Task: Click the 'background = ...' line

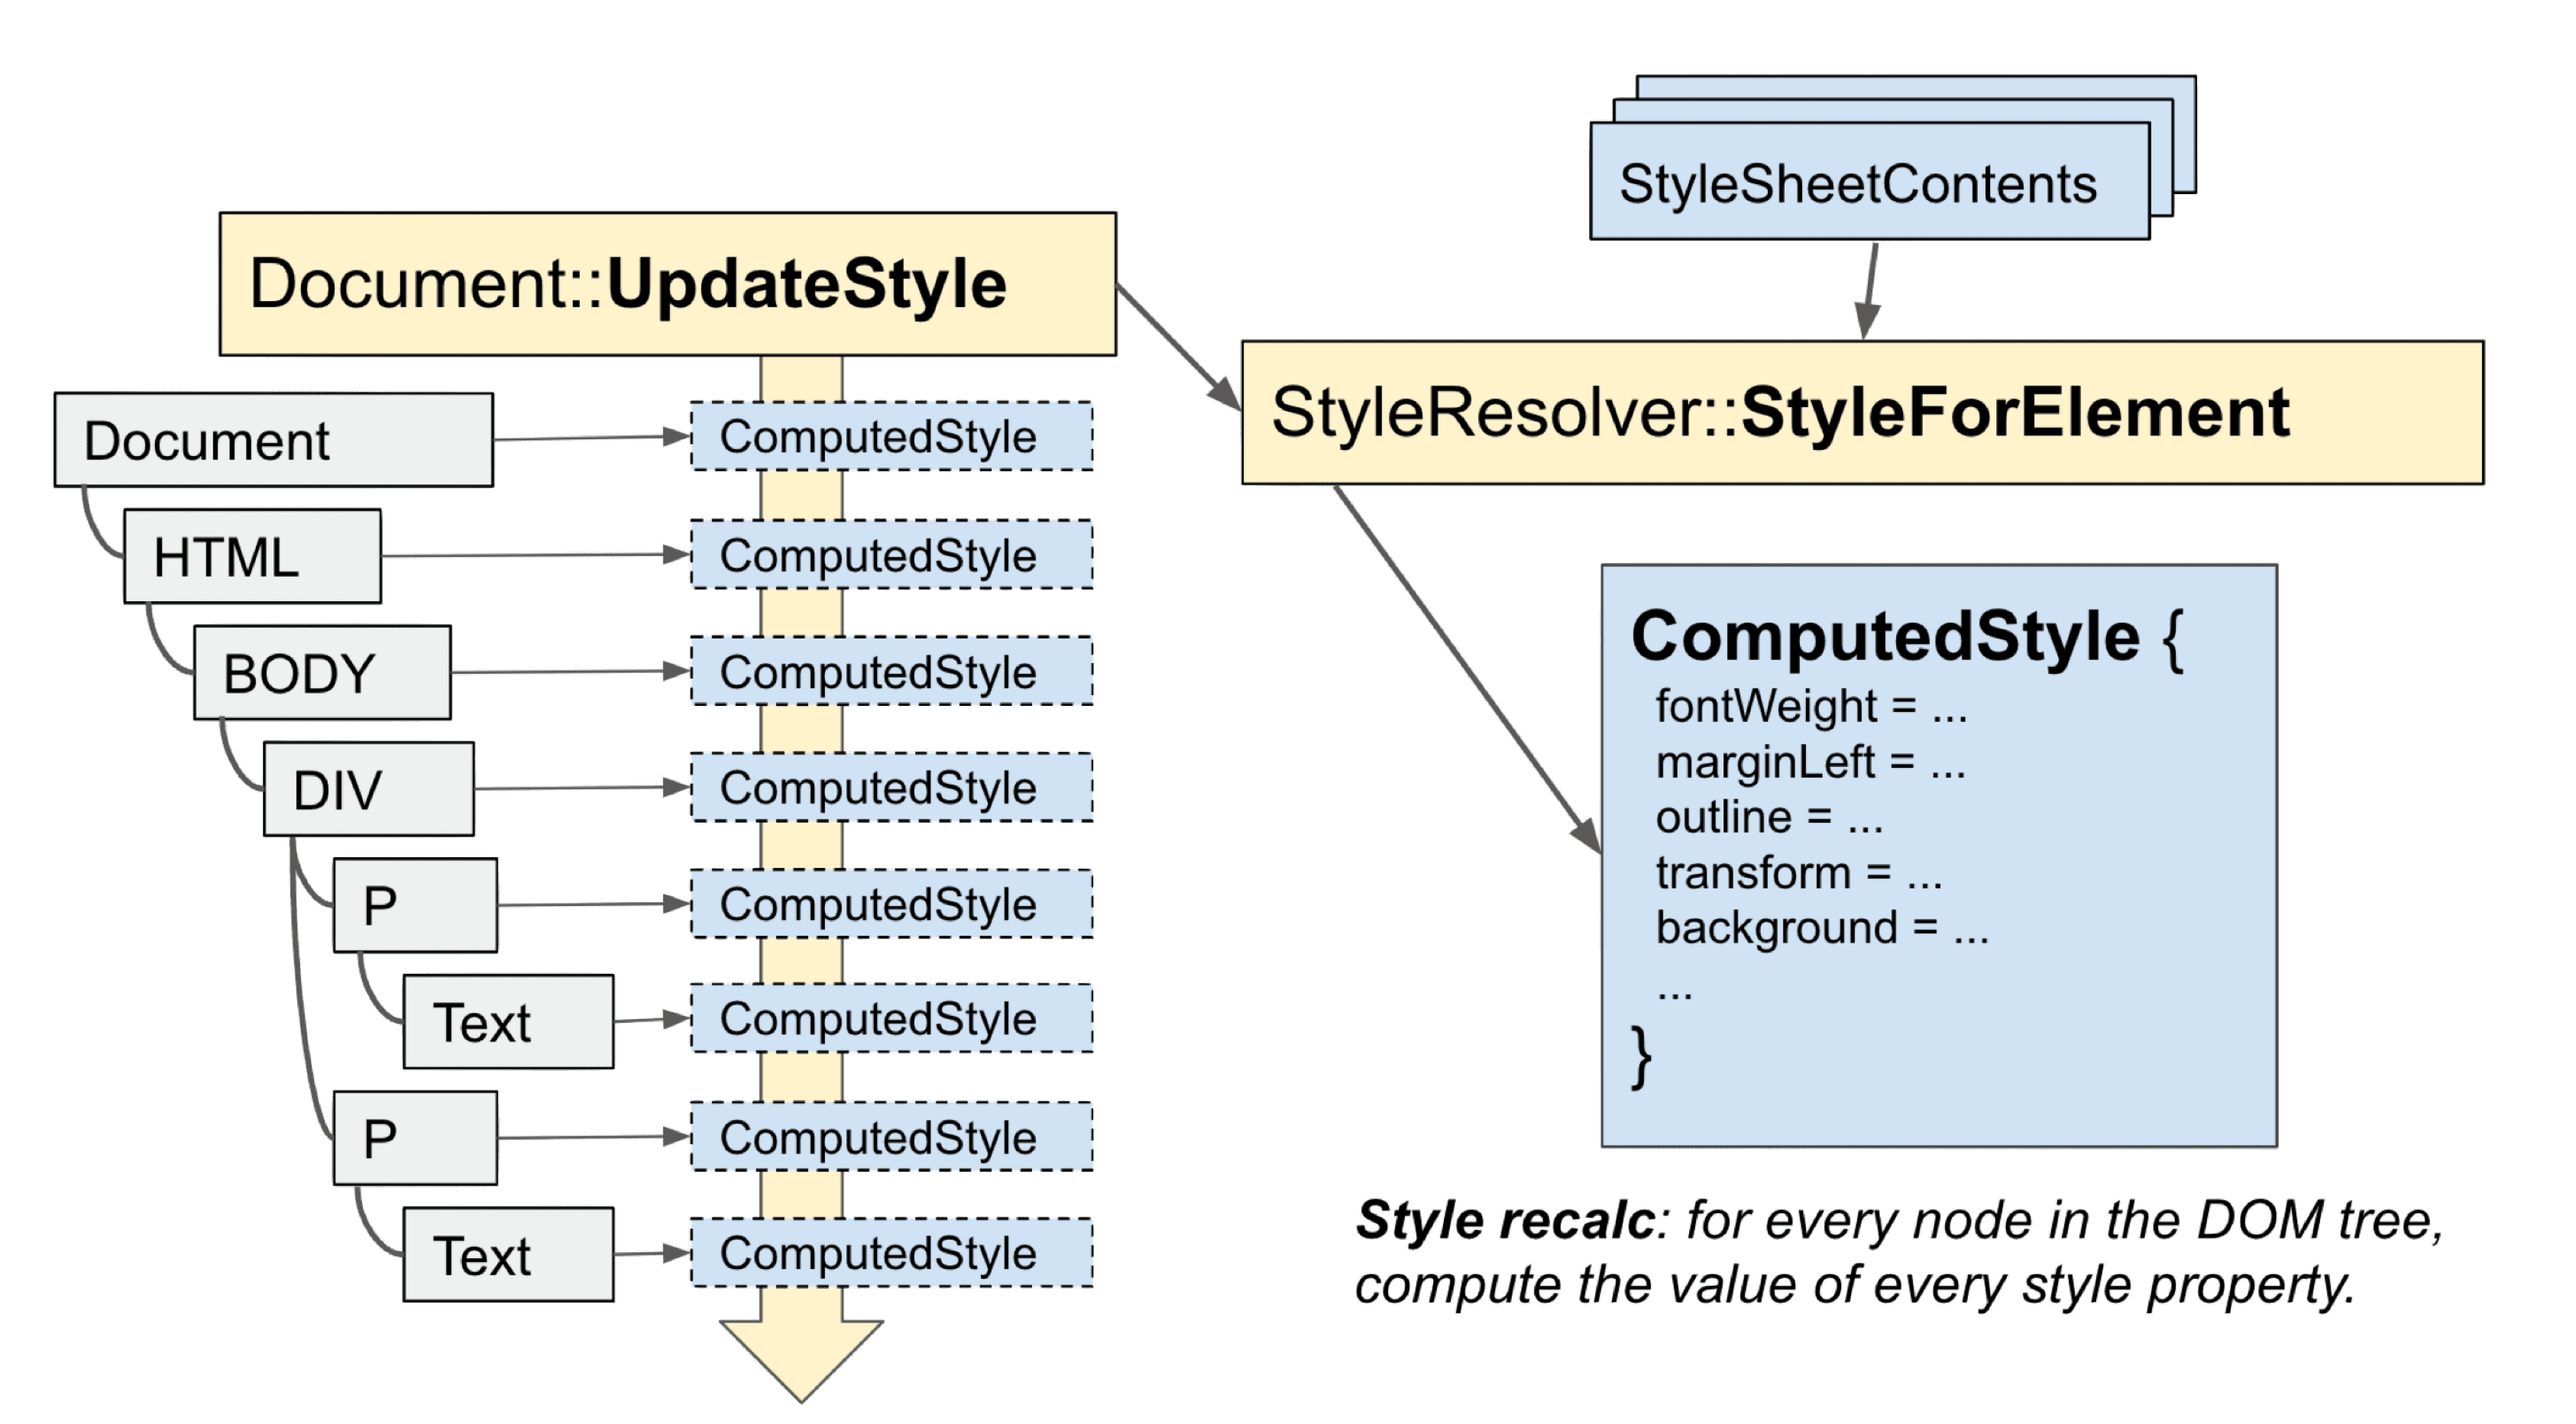Action: pos(1822,929)
